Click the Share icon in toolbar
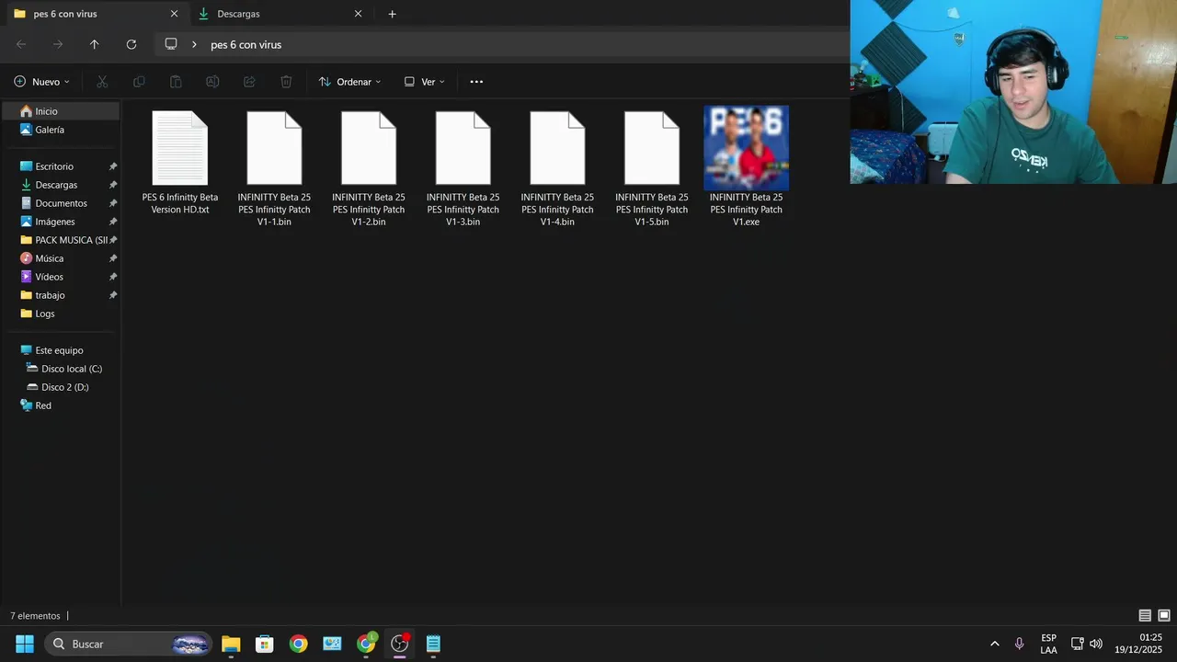The height and width of the screenshot is (662, 1177). [x=249, y=82]
